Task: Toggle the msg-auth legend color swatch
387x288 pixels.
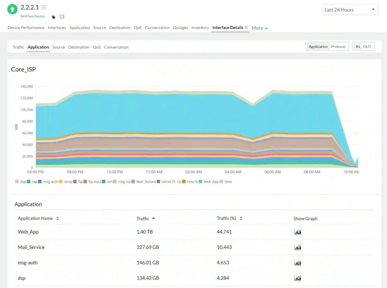Action: (x=40, y=182)
